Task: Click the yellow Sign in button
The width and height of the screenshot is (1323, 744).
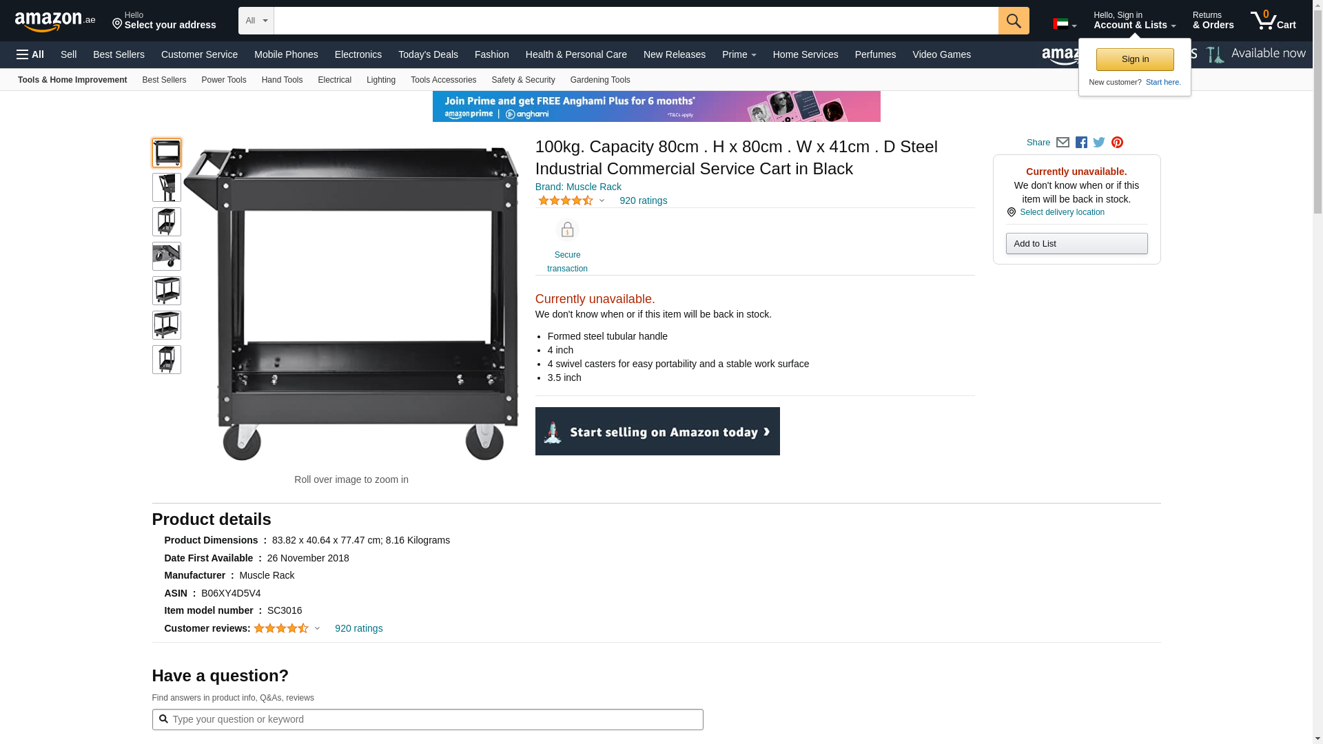Action: point(1134,59)
